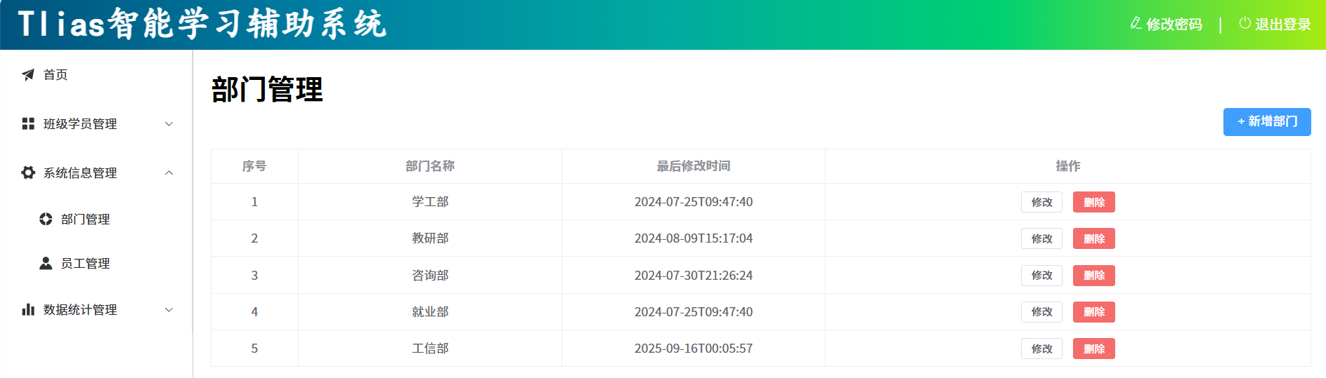Open the 员工管理 menu item
1326x378 pixels.
[x=85, y=264]
